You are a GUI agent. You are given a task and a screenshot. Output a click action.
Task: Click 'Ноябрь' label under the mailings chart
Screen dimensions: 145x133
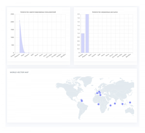(x=124, y=55)
